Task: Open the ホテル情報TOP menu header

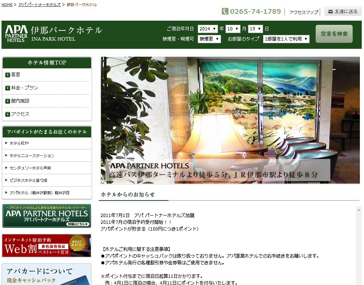Action: click(x=47, y=63)
